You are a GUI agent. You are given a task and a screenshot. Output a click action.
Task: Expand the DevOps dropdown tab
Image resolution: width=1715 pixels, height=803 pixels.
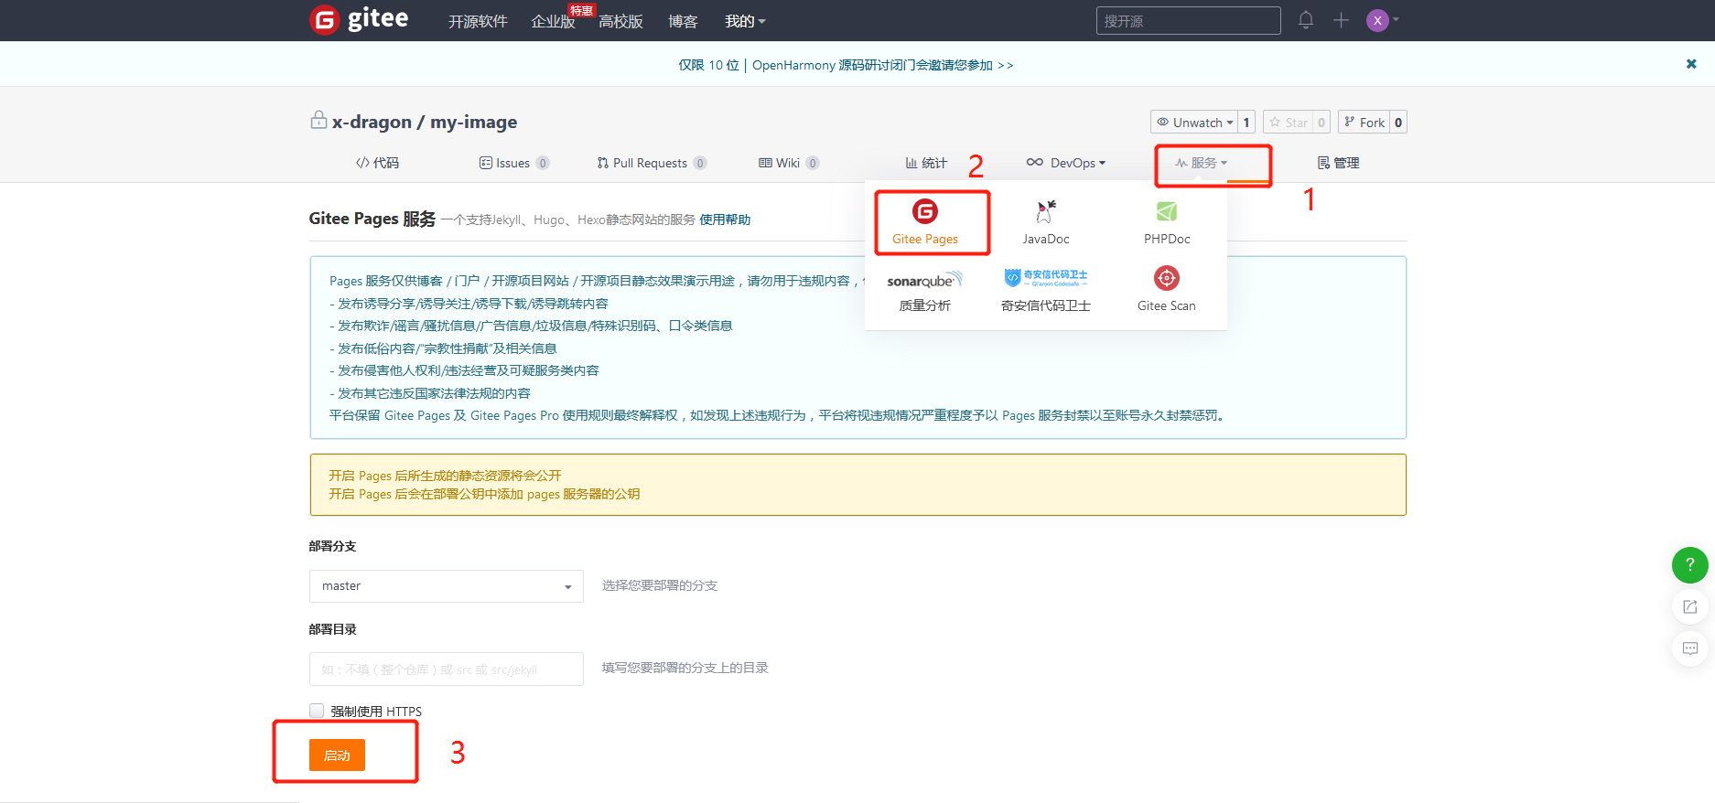1066,163
